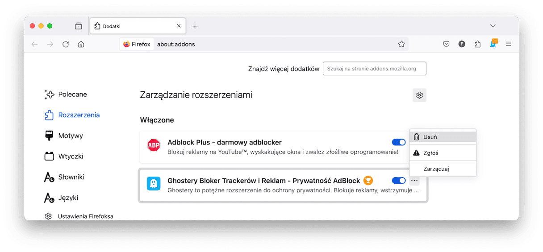Screen dimensions: 543x252
Task: Click the Ghostery recommended trophy badge
Action: click(x=368, y=181)
